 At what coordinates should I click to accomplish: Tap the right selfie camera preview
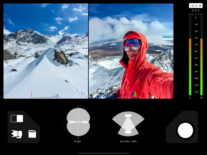tap(131, 51)
